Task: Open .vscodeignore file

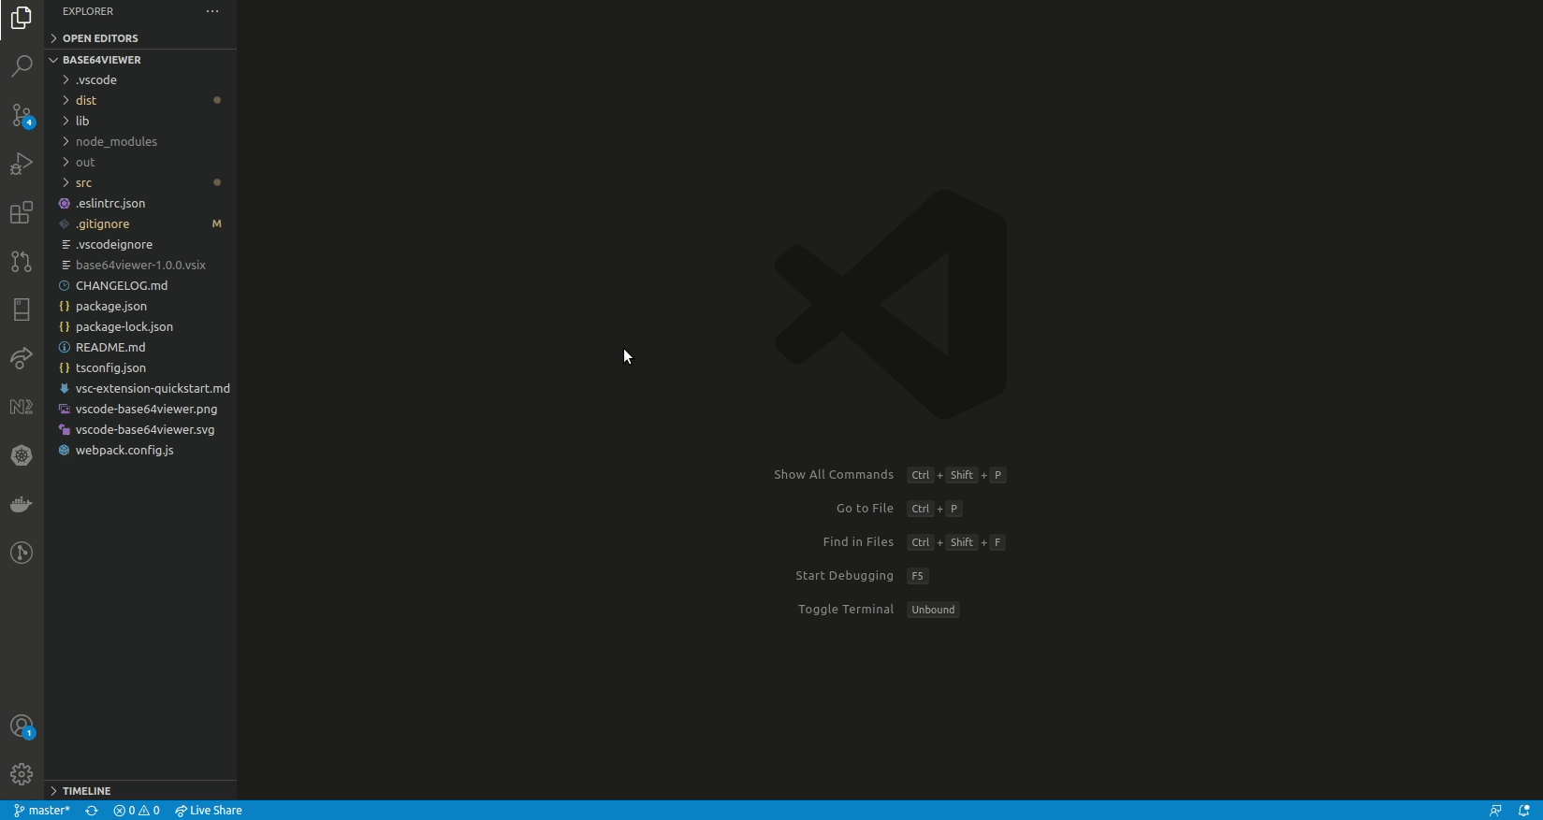Action: (x=140, y=244)
